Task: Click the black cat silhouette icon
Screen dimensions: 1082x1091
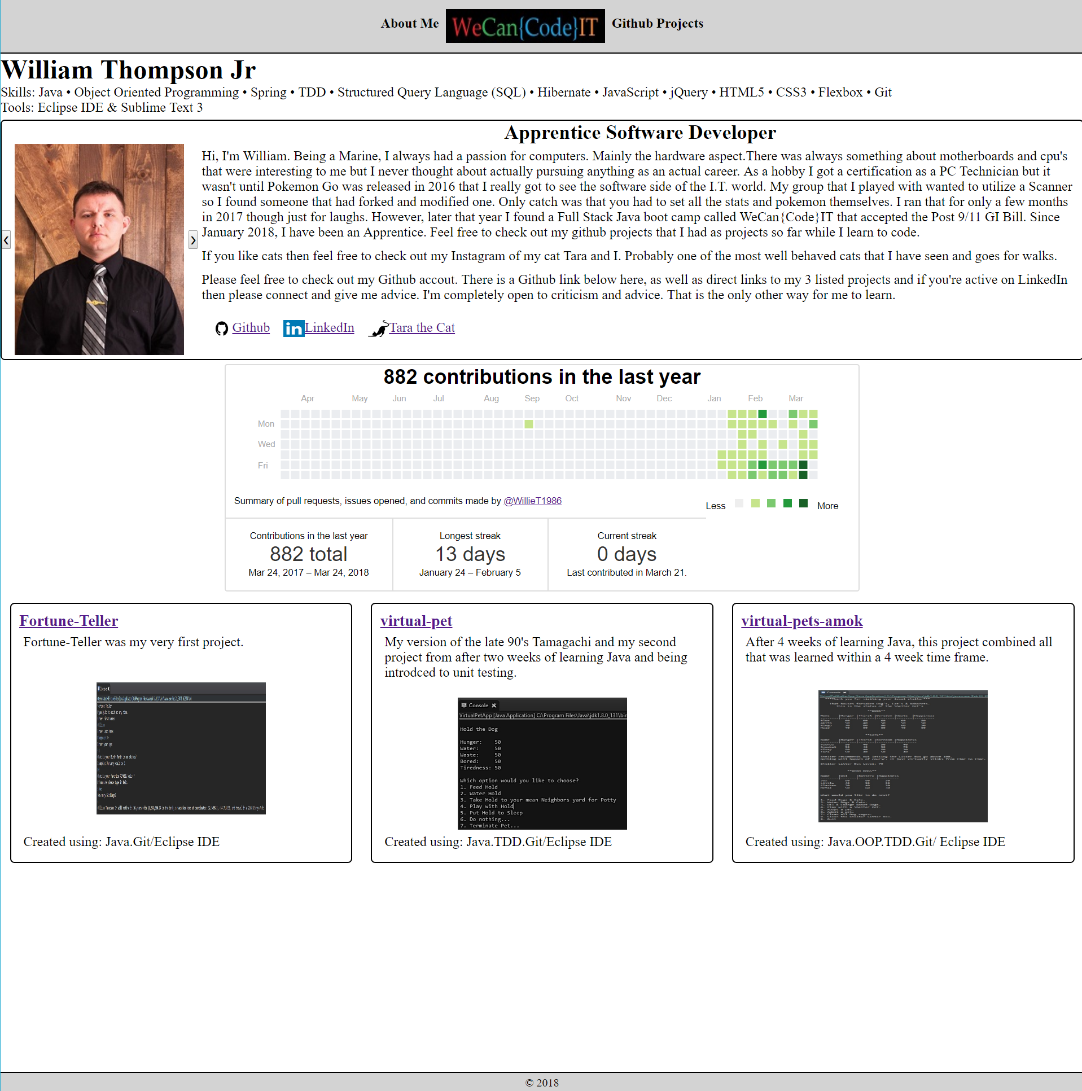Action: [x=378, y=328]
